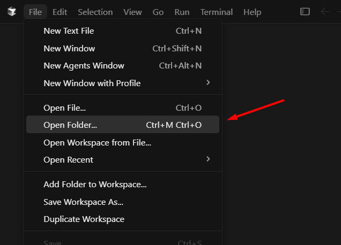
Task: Toggle the primary sidebar layout icon
Action: 305,12
